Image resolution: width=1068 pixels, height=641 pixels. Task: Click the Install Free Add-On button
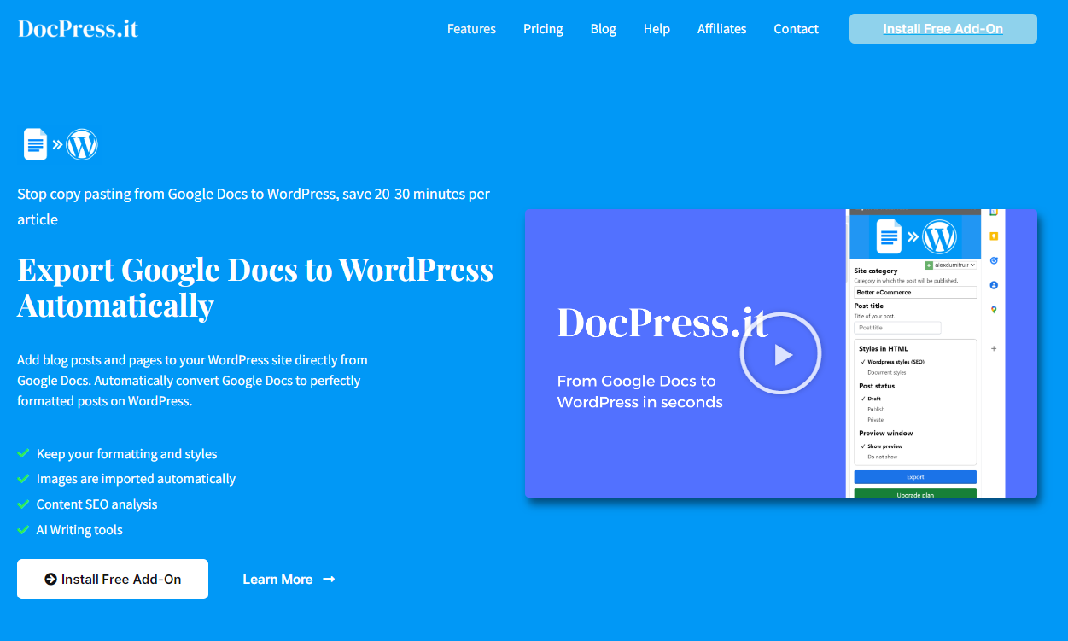click(112, 579)
